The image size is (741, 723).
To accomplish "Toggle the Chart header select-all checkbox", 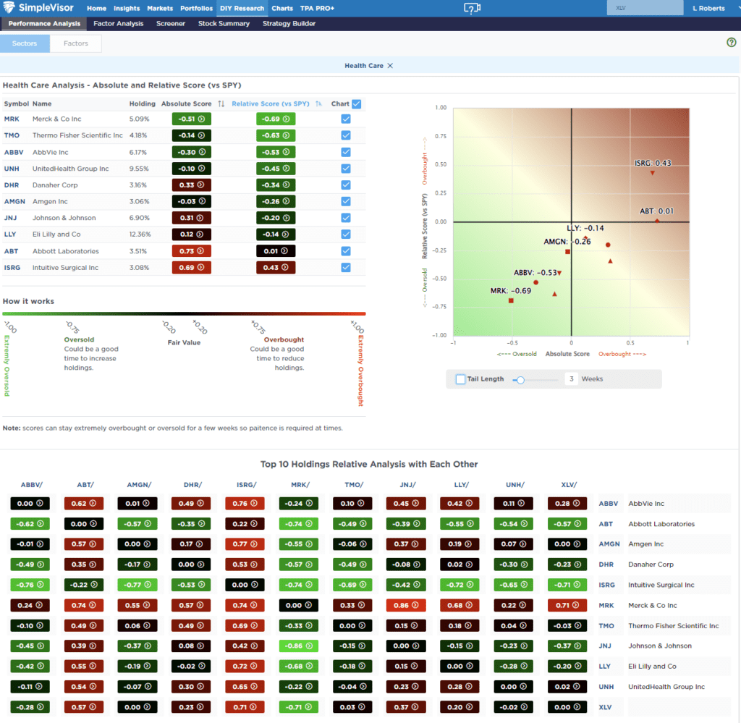I will [x=356, y=104].
